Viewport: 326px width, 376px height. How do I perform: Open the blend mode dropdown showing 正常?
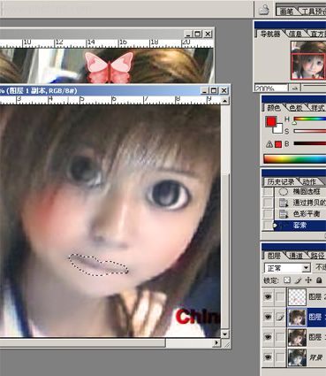(287, 268)
